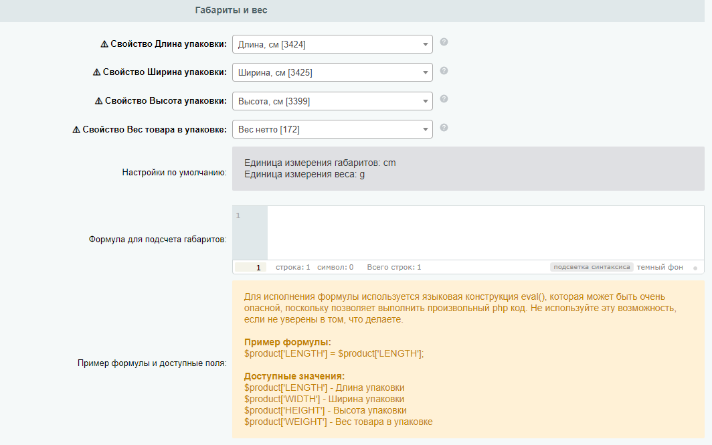Click the Всего строк: 1 status indicator
Screen dimensions: 712x445
394,268
